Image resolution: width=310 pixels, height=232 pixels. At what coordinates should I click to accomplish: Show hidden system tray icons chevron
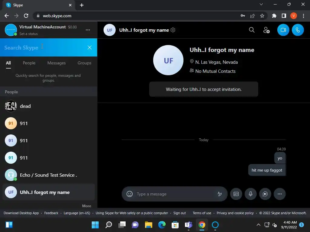tap(258, 225)
